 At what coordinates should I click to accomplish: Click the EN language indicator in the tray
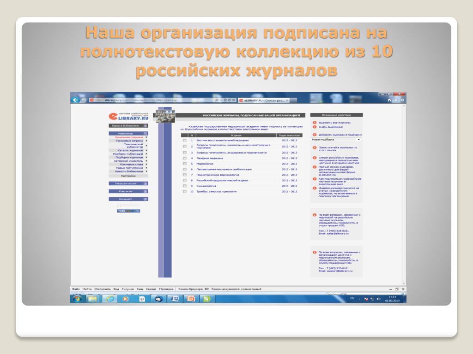pyautogui.click(x=352, y=298)
